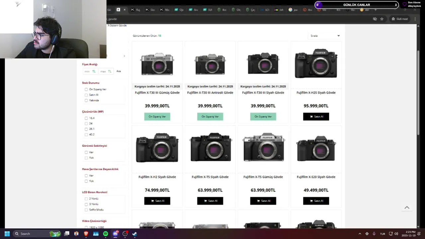
Task: Check Var under Hava Şartlarına Dayanıklılık
Action: point(86,176)
